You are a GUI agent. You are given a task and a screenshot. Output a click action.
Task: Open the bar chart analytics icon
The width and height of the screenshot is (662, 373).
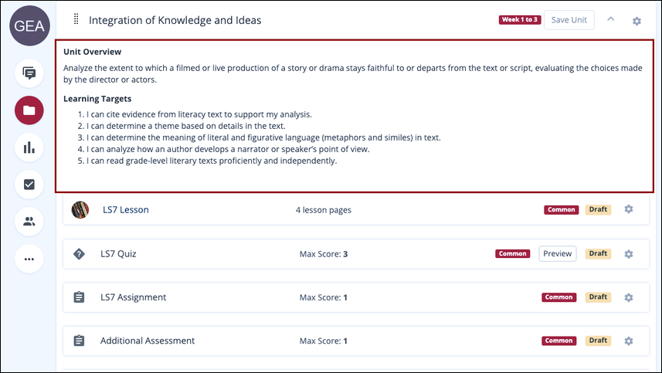click(x=29, y=148)
